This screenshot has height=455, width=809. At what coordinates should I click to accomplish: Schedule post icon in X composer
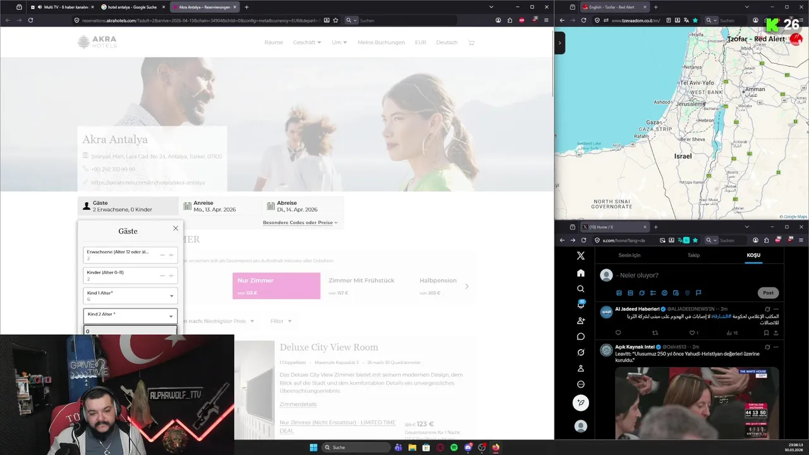[676, 293]
